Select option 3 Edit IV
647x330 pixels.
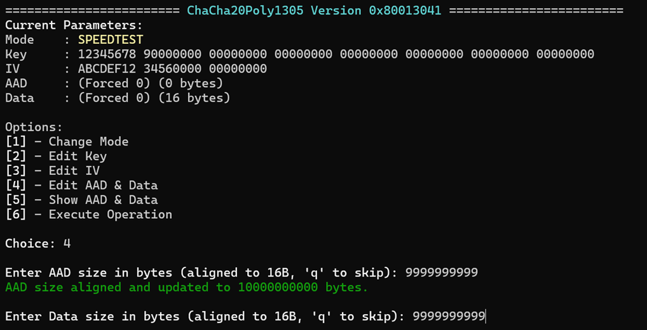pyautogui.click(x=52, y=170)
